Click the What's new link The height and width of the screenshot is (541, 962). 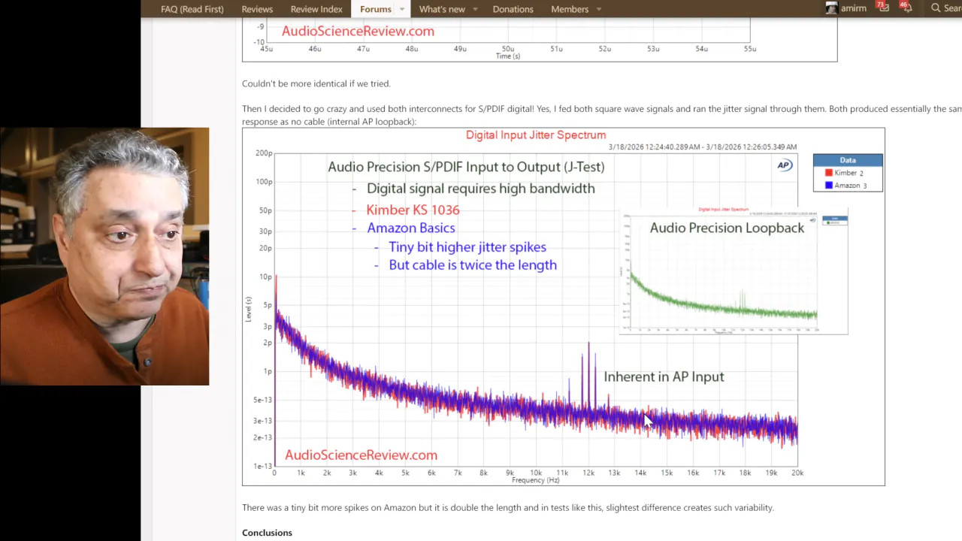[x=442, y=9]
